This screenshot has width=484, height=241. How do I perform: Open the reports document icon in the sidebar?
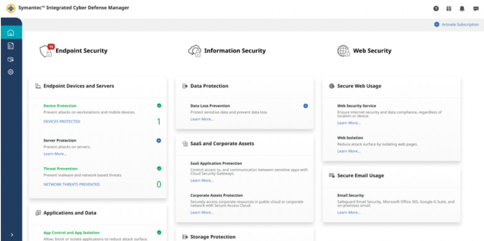coord(11,46)
